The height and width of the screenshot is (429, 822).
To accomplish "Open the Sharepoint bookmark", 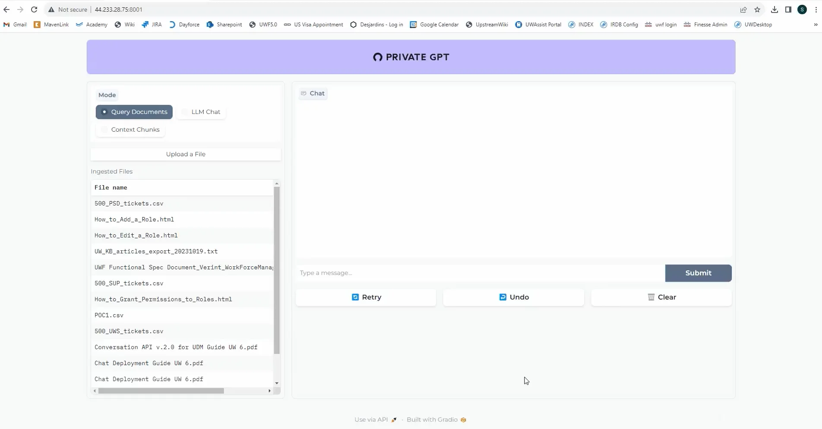I will (x=224, y=25).
